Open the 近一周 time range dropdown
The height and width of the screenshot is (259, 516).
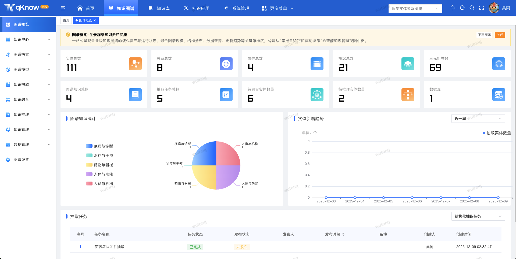478,119
